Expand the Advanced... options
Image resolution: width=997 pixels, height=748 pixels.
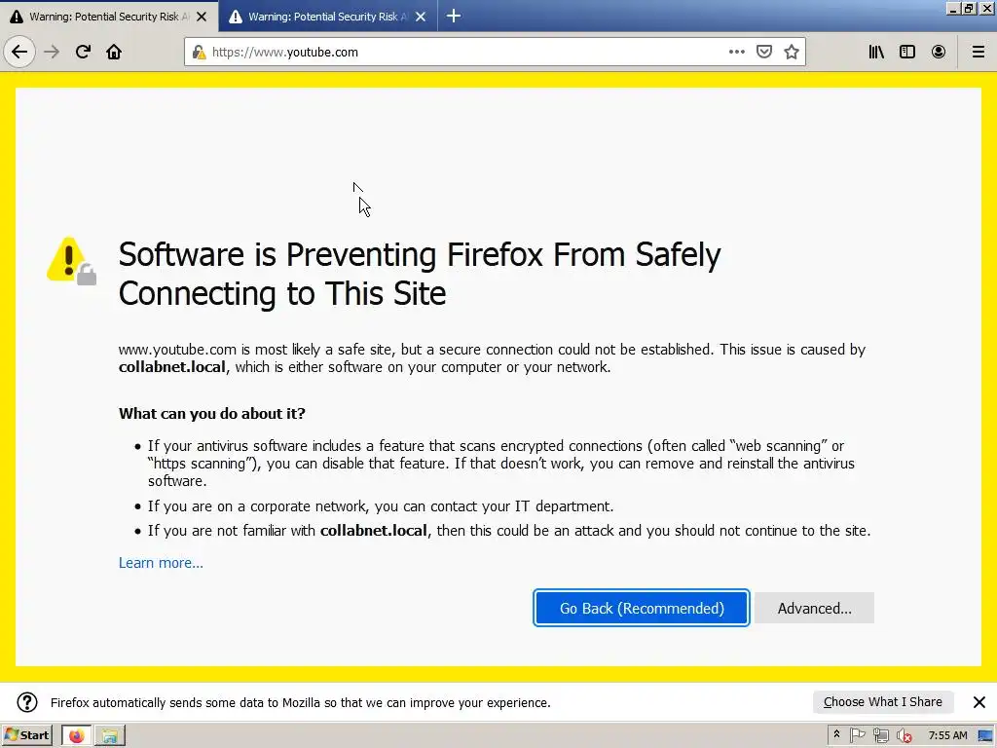(815, 608)
